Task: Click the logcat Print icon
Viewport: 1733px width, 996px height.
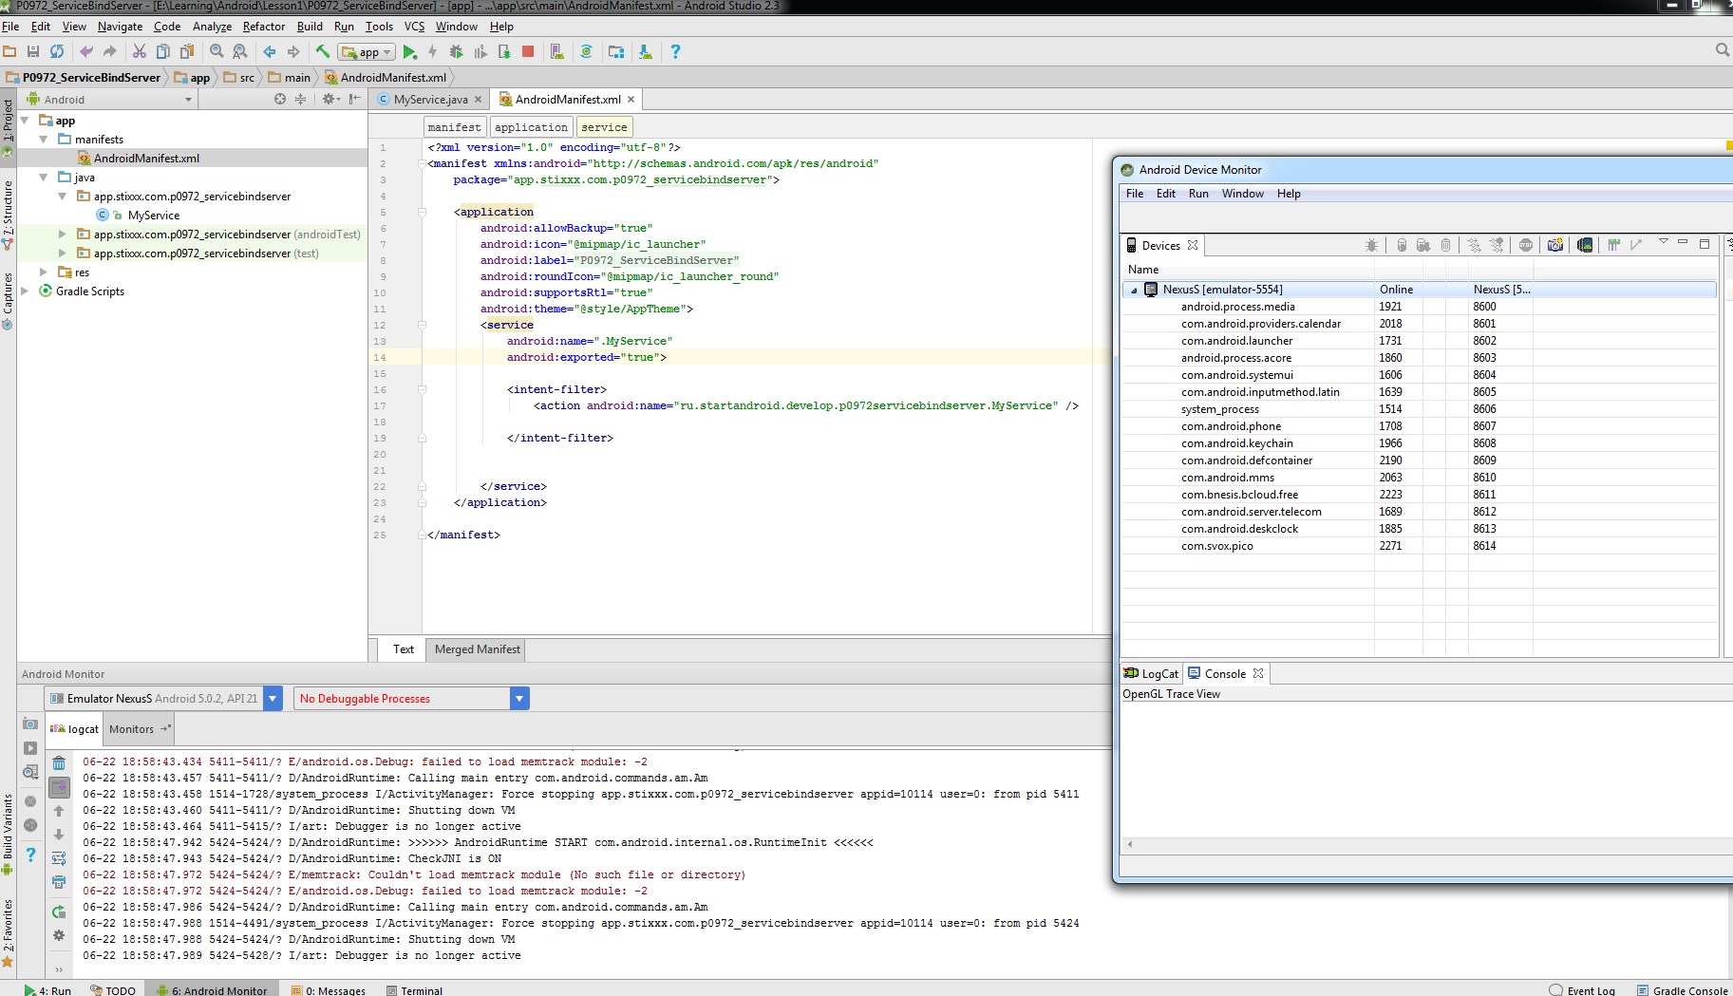Action: (59, 882)
